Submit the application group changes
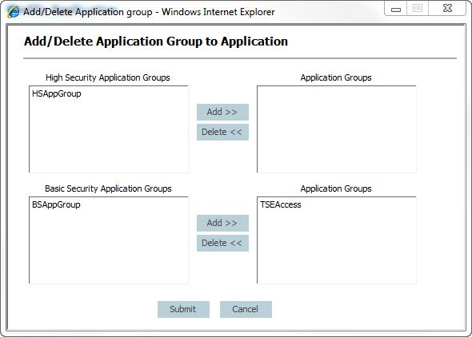472x337 pixels. tap(184, 309)
